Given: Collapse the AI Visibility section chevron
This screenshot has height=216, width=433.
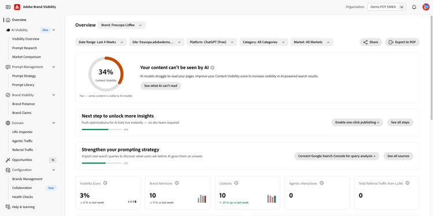Looking at the screenshot, I should [54, 30].
